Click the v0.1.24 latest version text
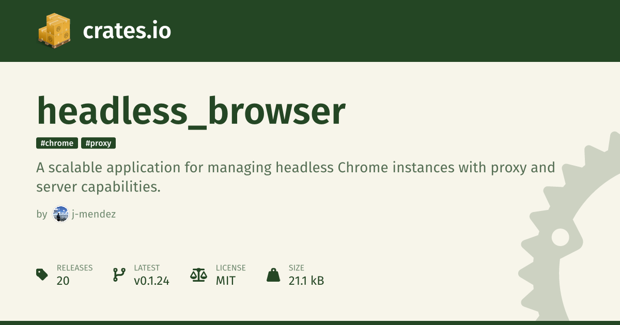The width and height of the screenshot is (620, 325). tap(151, 281)
